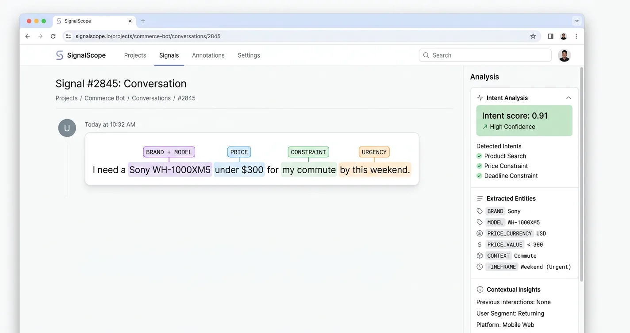
Task: Toggle the Deadline Constraint intent check
Action: 479,176
